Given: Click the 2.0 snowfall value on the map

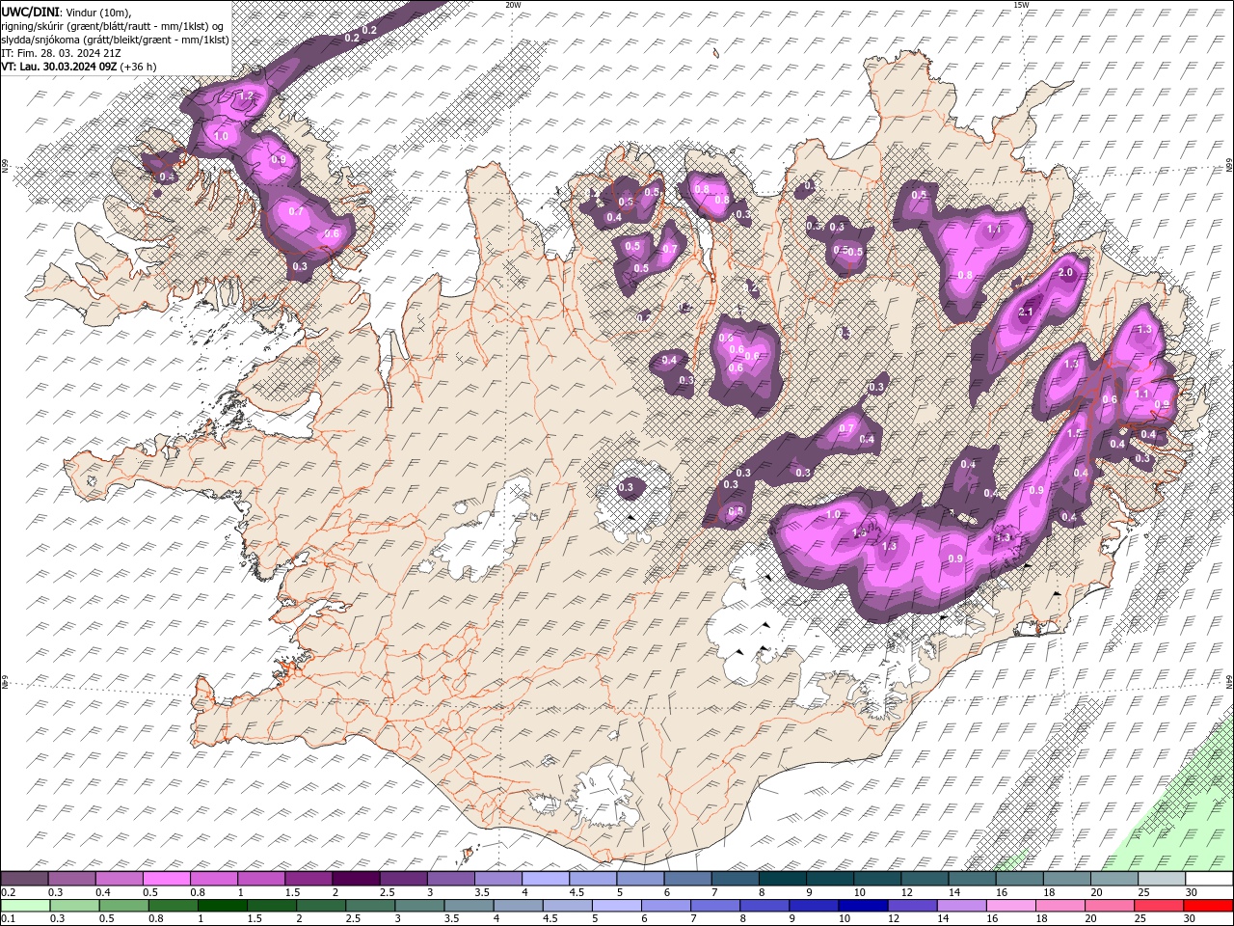Looking at the screenshot, I should point(1065,273).
